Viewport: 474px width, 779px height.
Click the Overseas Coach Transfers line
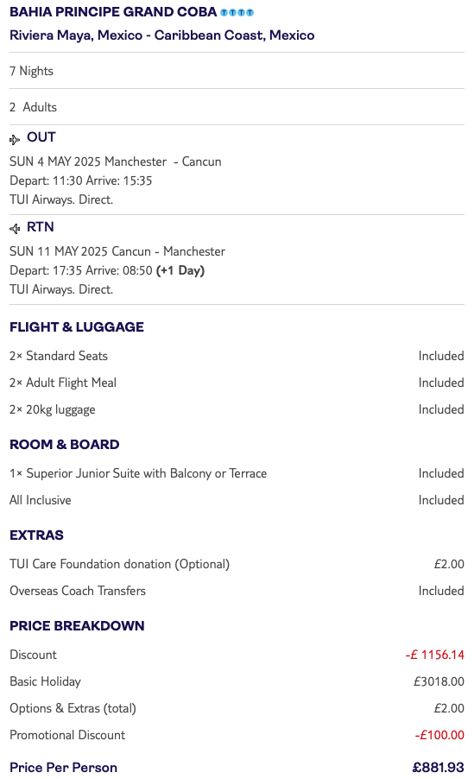pos(237,591)
